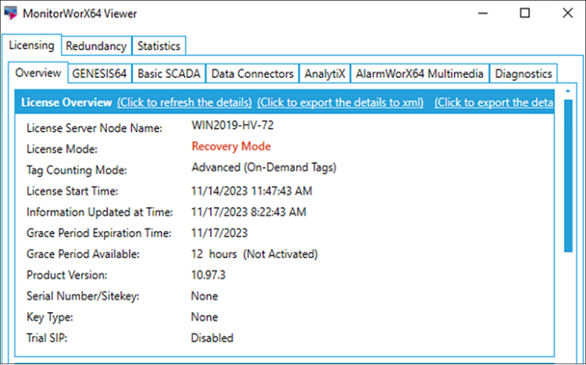Click the Grace Period Expiration Time date value
Image resolution: width=586 pixels, height=365 pixels.
[x=220, y=233]
